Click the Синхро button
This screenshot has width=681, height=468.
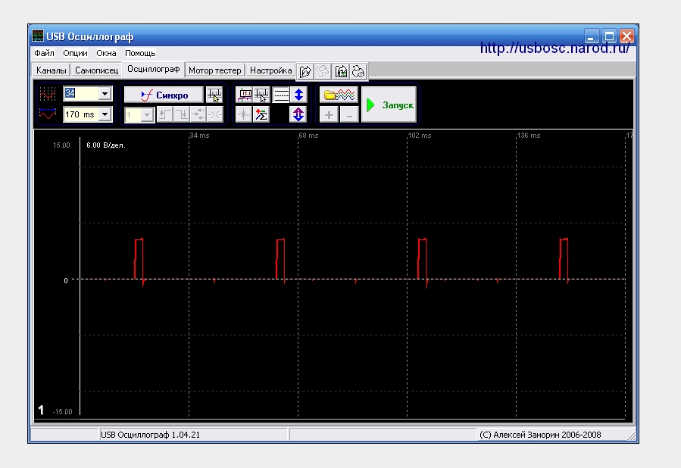(164, 95)
